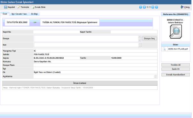Click the Sahibi value FEN FAKÜLTESİ

[41, 55]
